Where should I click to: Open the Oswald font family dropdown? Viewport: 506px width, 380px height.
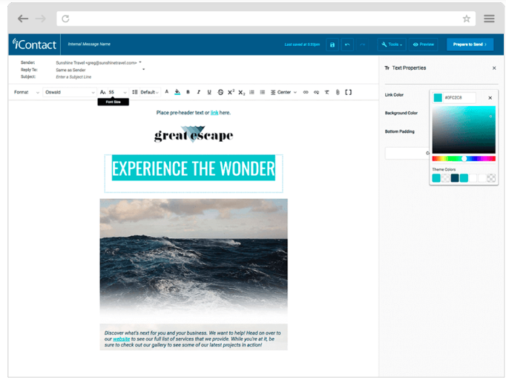[x=70, y=92]
